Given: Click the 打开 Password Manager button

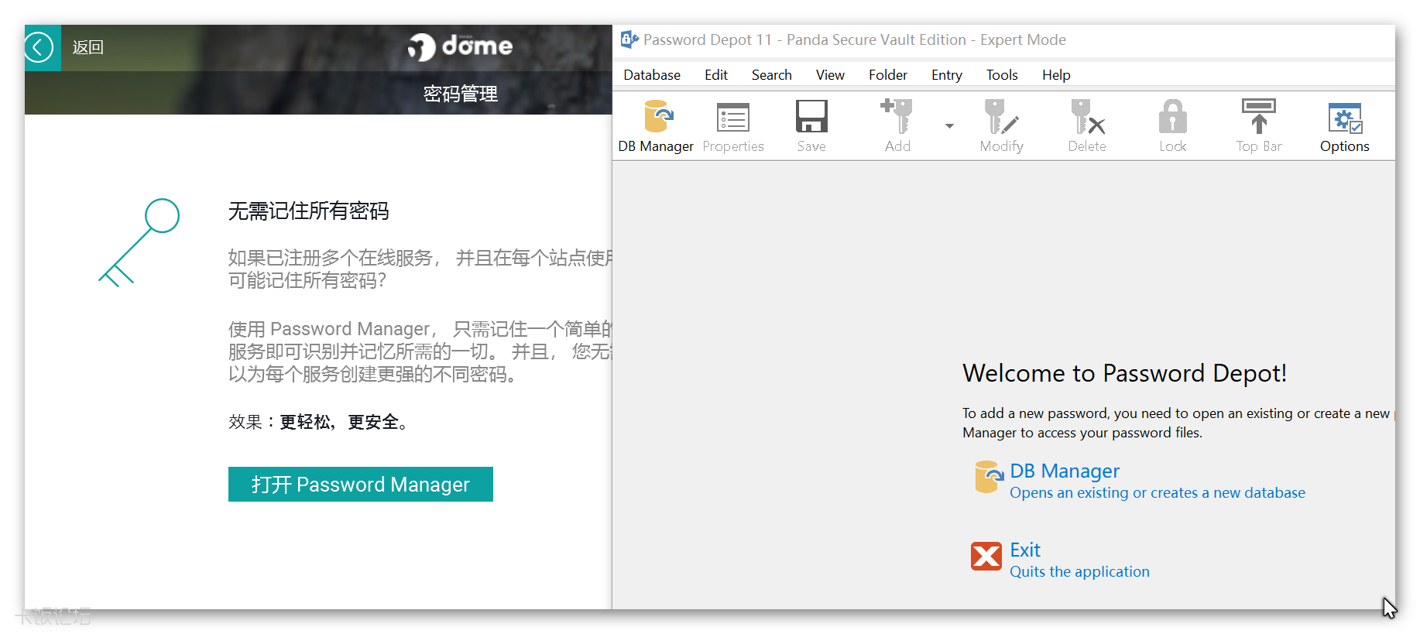Looking at the screenshot, I should (360, 485).
